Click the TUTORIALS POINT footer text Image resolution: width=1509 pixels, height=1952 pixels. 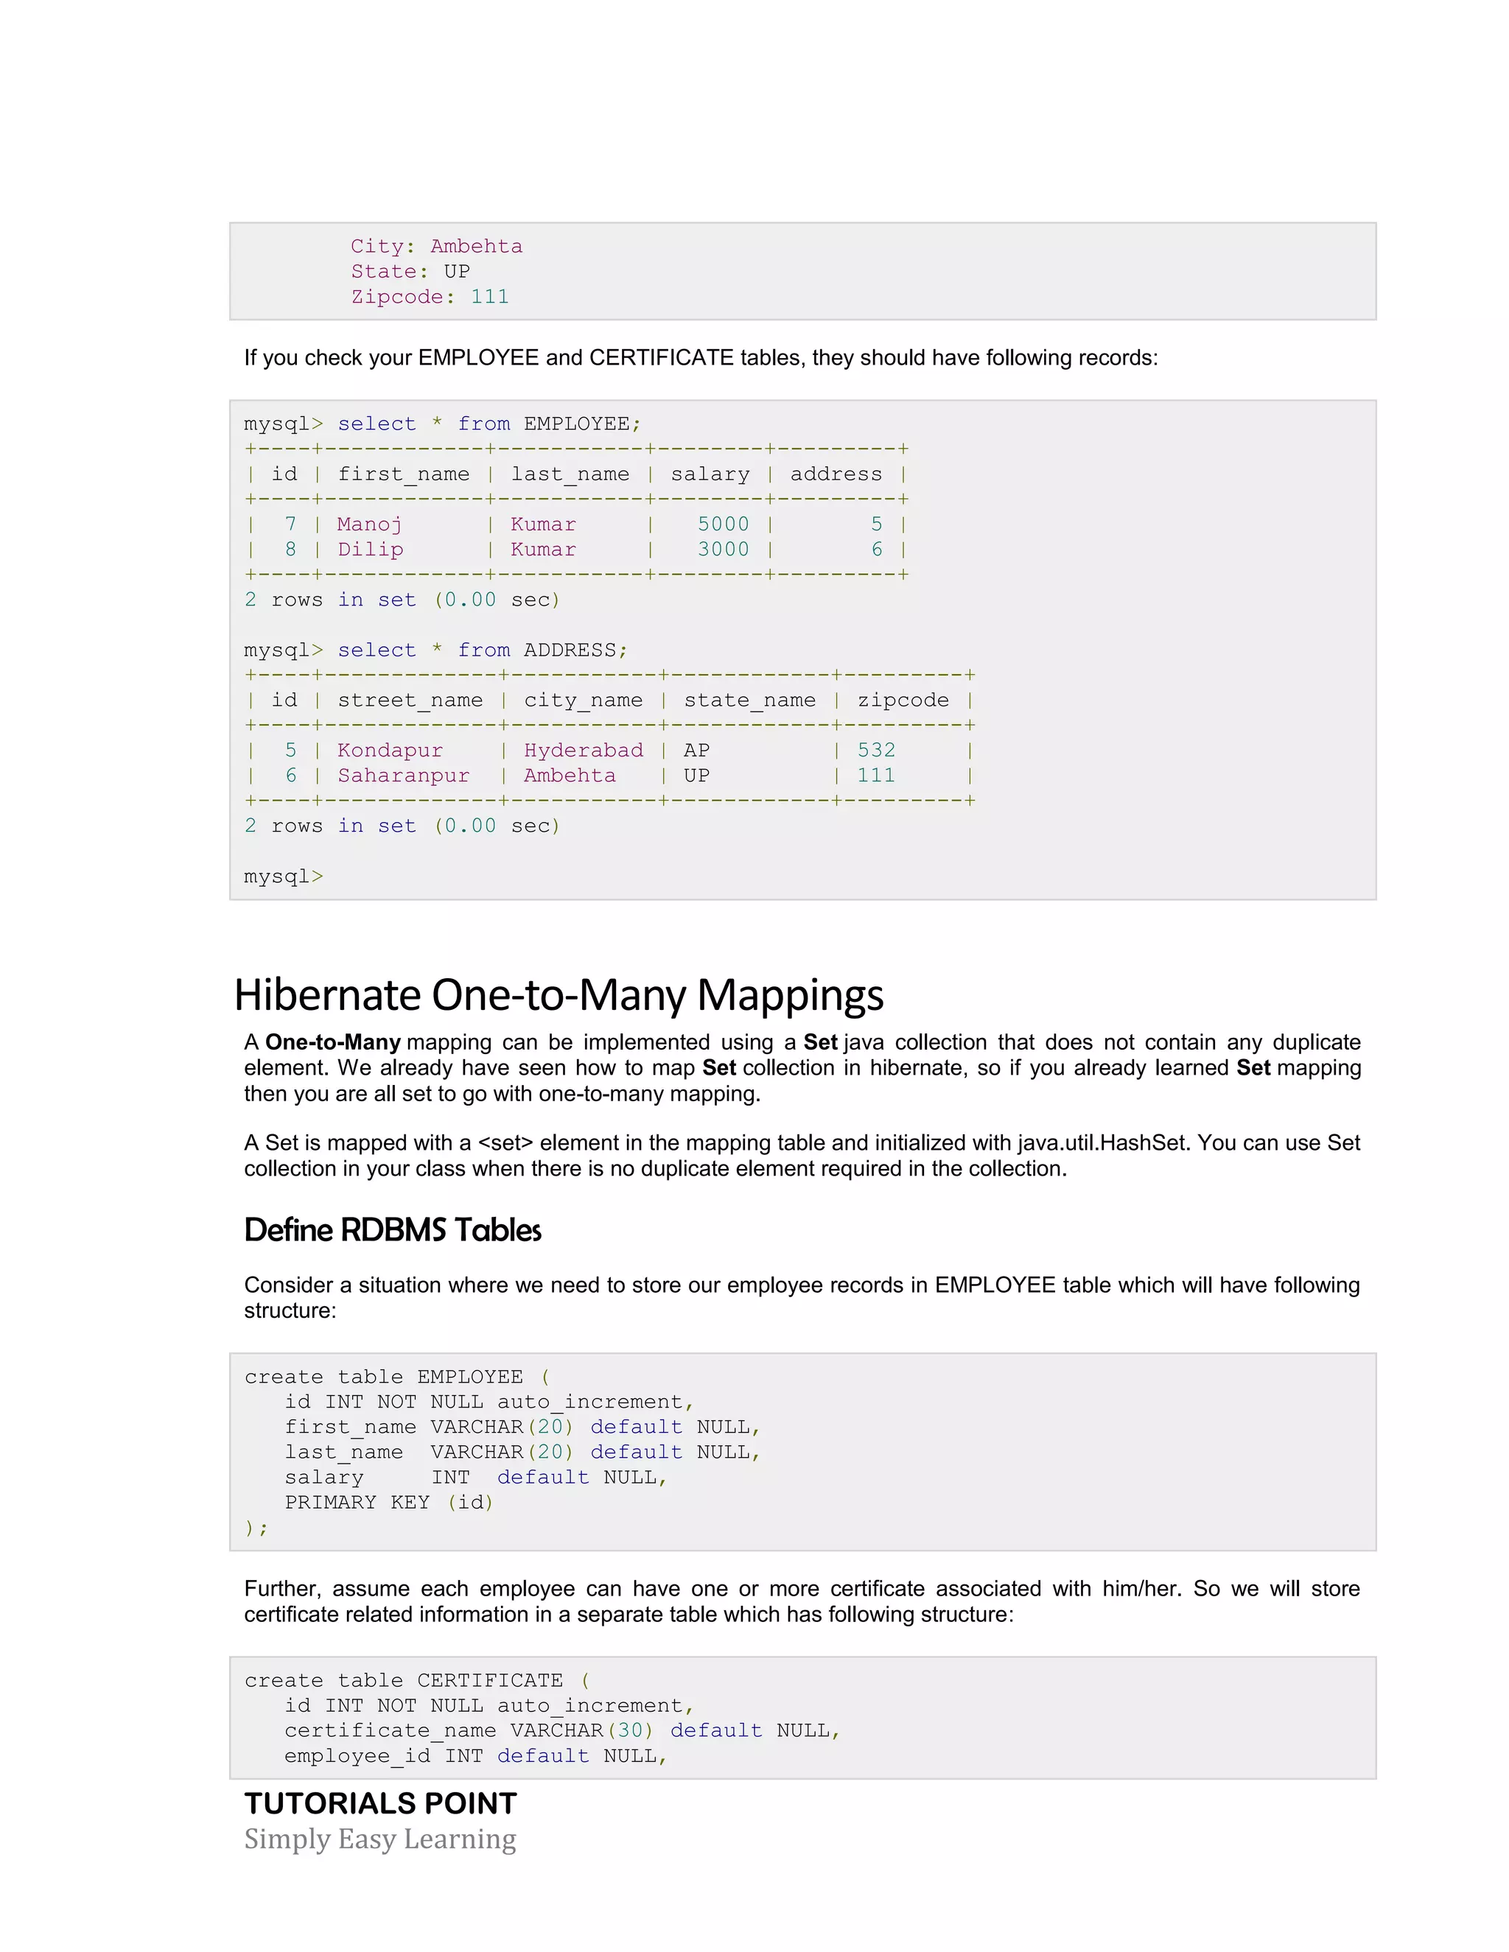point(380,1804)
